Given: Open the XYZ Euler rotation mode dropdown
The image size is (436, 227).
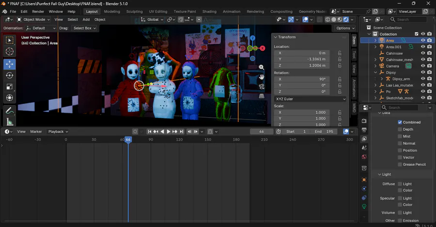Looking at the screenshot, I should [311, 99].
